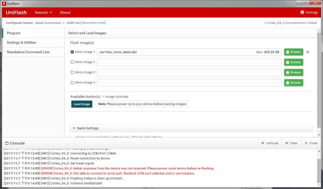Click the 'Select and Load Images' heading
This screenshot has height=189, width=323.
(87, 33)
